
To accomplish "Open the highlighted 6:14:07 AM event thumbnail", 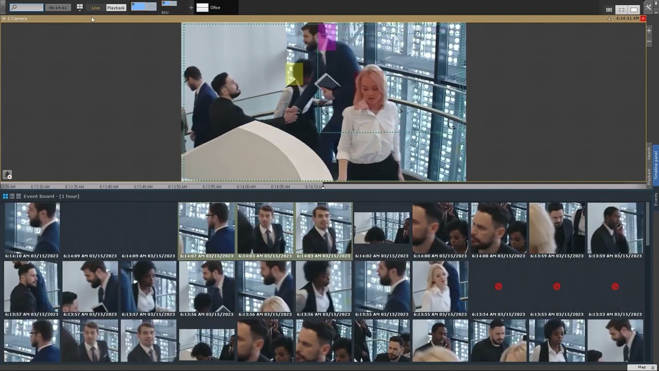I will click(207, 230).
